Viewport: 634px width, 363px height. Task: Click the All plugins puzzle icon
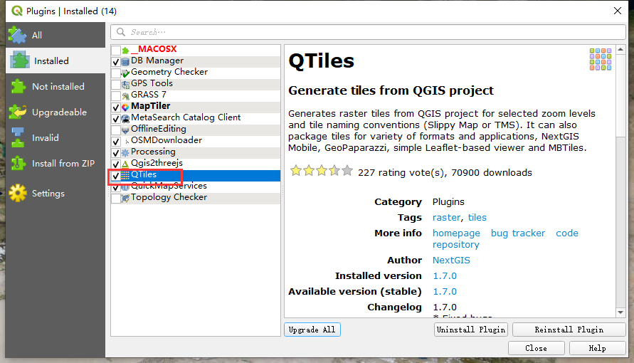(17, 35)
